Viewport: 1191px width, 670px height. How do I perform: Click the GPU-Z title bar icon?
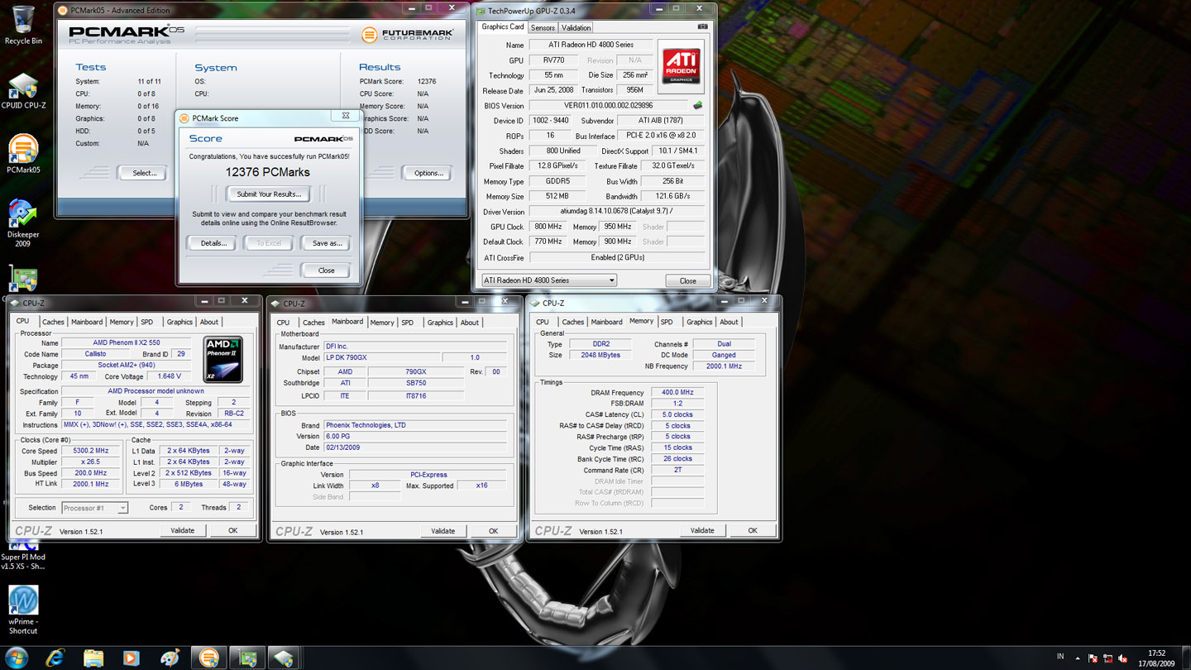point(481,11)
